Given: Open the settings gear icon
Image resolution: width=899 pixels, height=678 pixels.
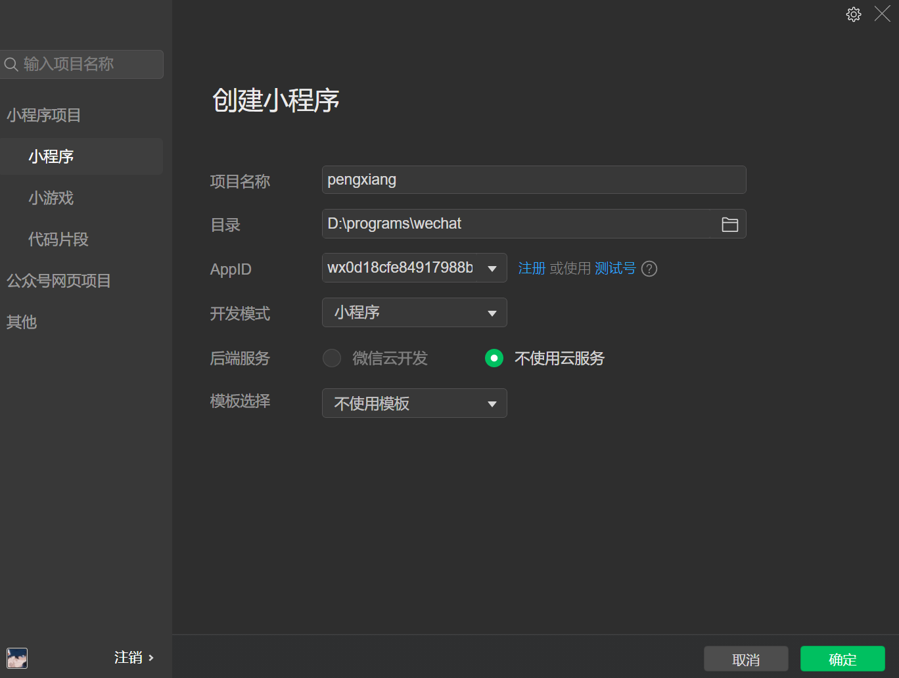Looking at the screenshot, I should [853, 14].
